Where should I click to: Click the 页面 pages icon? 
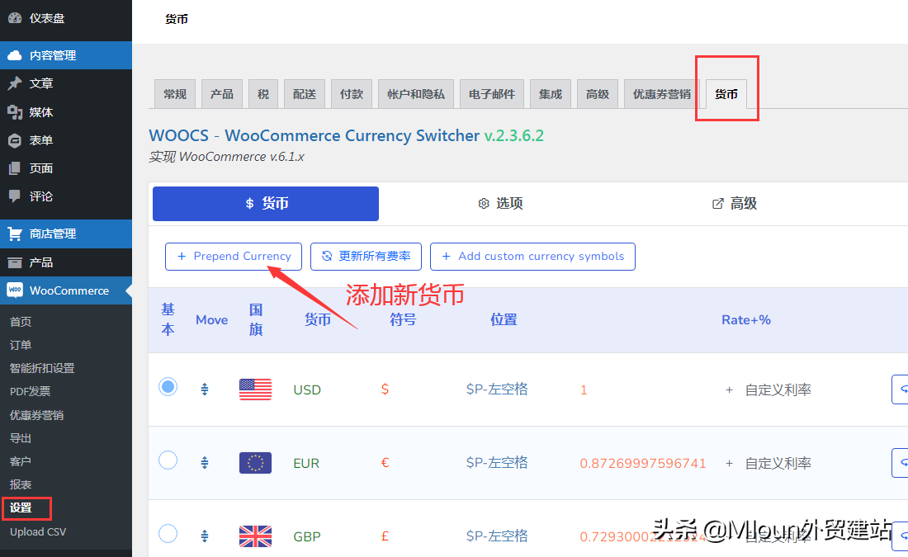[15, 168]
